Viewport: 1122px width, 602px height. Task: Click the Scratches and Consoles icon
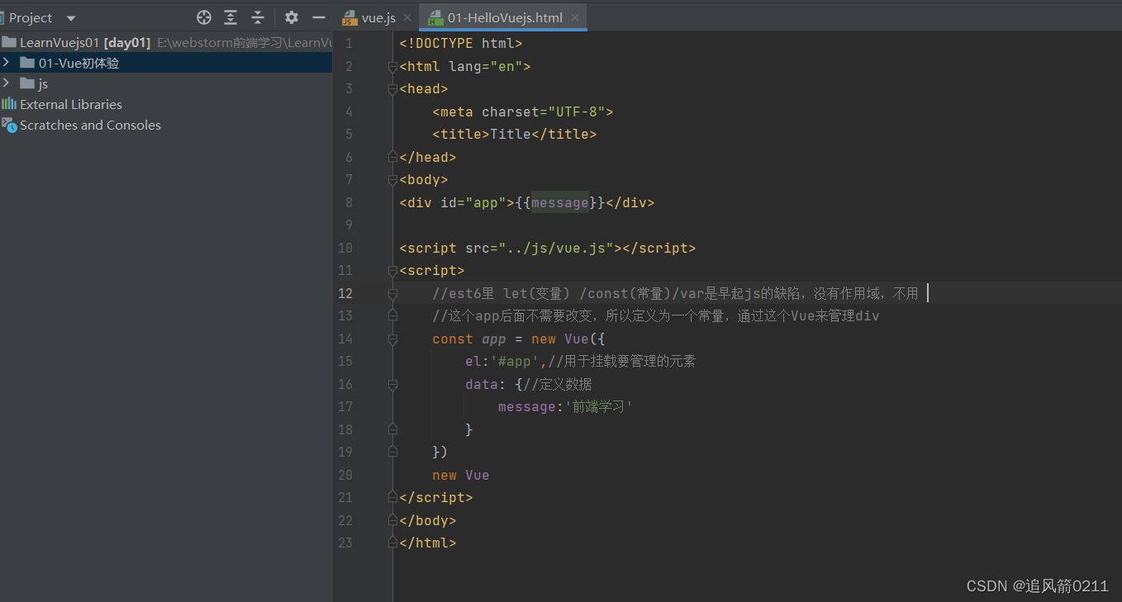point(9,125)
